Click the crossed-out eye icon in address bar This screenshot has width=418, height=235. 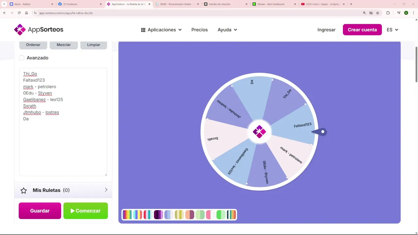tap(371, 13)
